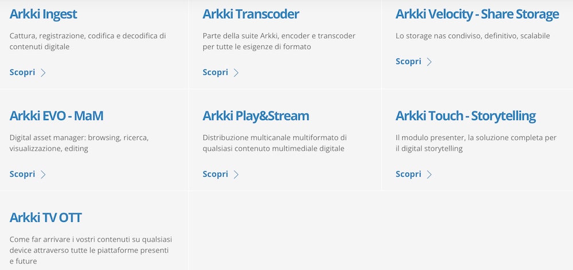Image resolution: width=573 pixels, height=270 pixels.
Task: Click Scopri under Arkki Velocity
Action: click(409, 62)
